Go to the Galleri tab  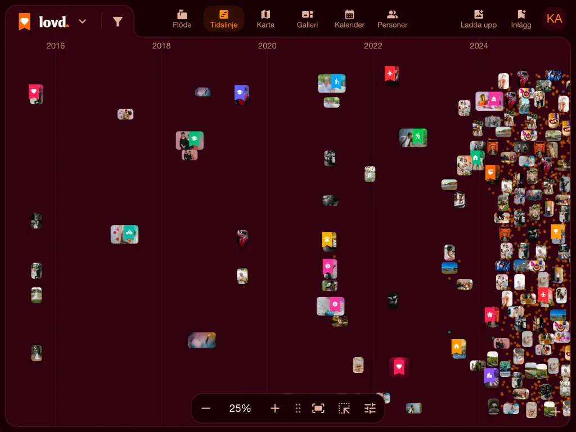[x=308, y=19]
